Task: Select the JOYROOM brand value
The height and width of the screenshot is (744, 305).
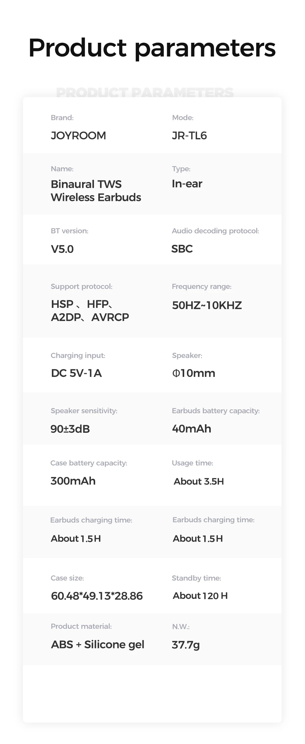Action: tap(78, 135)
